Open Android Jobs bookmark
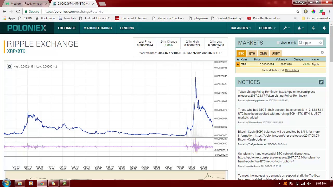Image resolution: width=333 pixels, height=187 pixels. (x=95, y=18)
